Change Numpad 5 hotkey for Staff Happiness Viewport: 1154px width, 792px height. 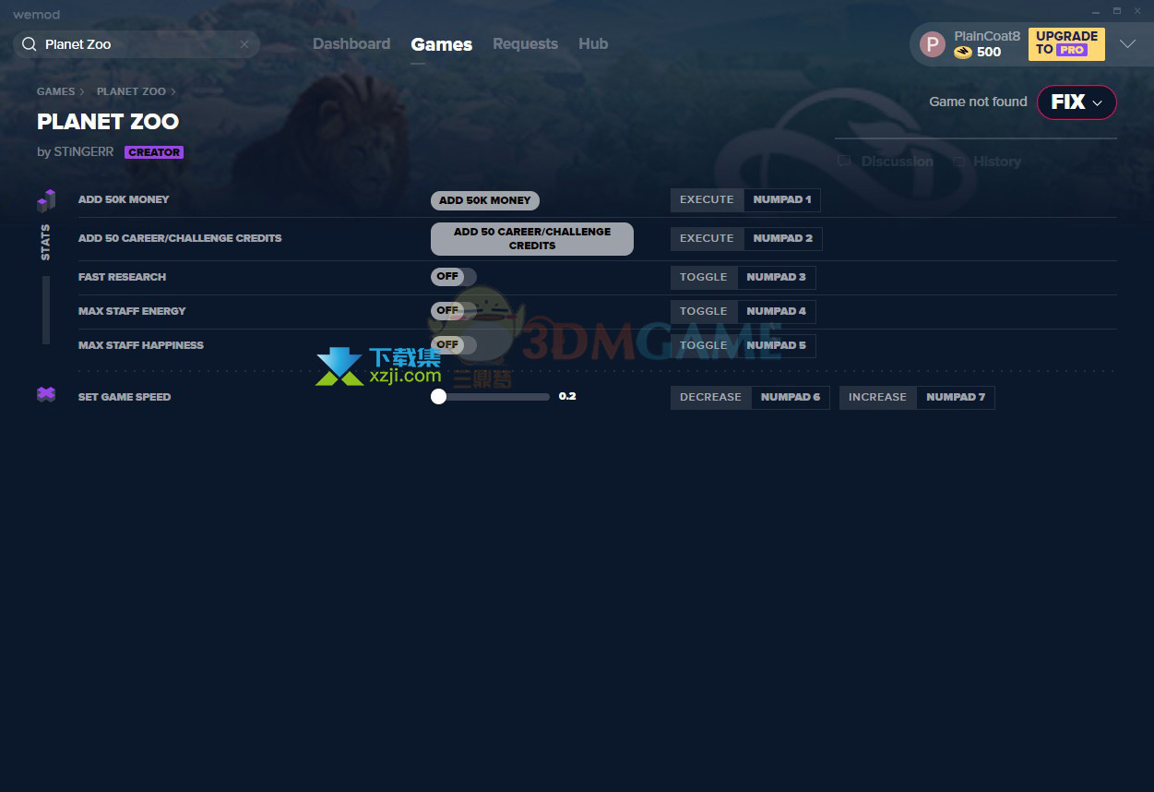(776, 345)
